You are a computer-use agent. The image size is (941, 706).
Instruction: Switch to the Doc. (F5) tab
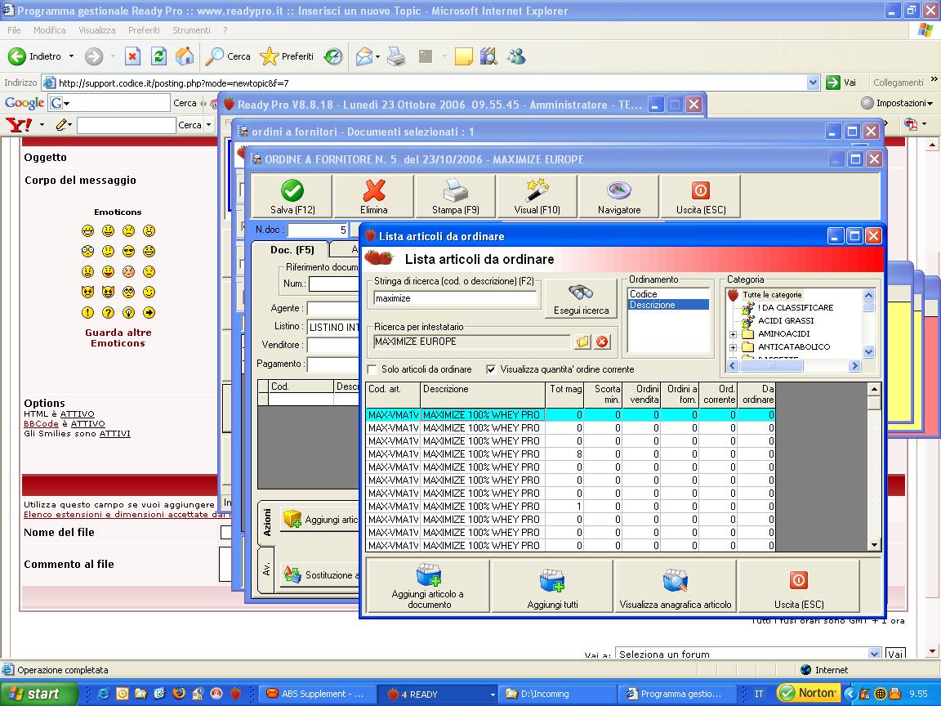coord(292,250)
